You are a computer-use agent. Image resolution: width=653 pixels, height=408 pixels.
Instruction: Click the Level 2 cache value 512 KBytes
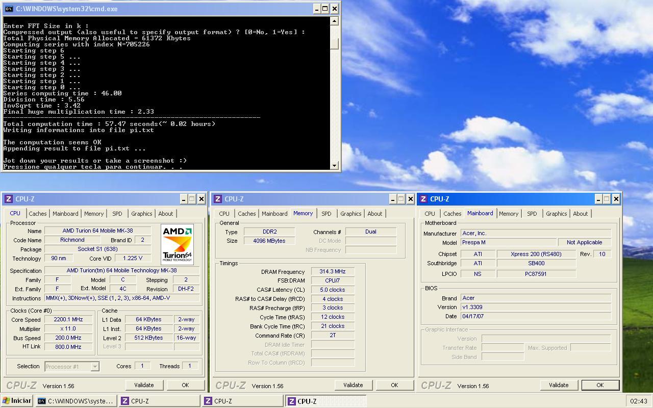coord(148,338)
